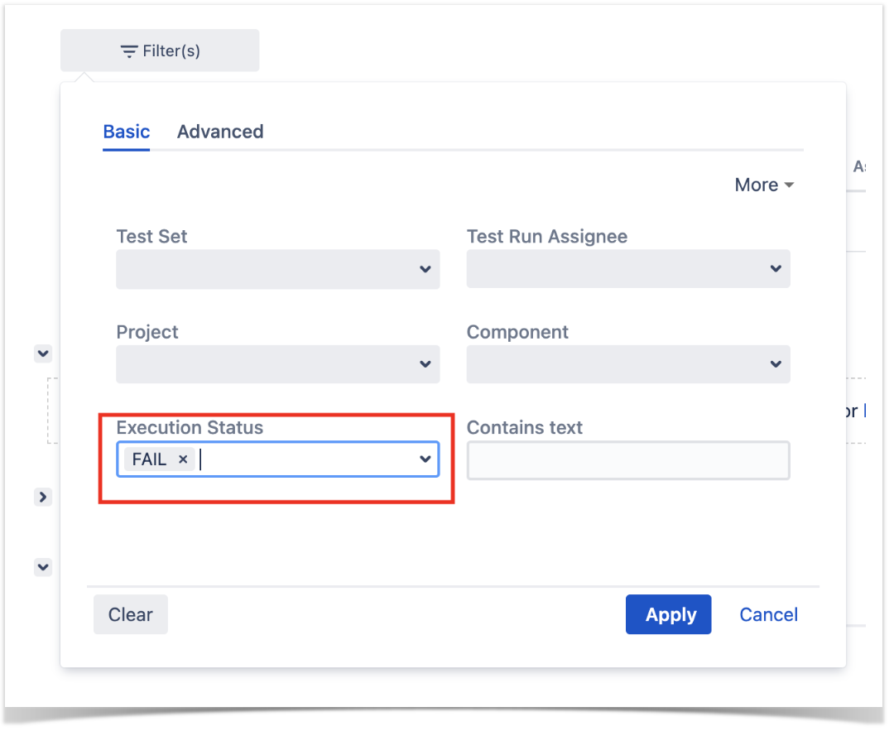This screenshot has width=894, height=731.
Task: Click the FAIL status chip
Action: click(149, 459)
